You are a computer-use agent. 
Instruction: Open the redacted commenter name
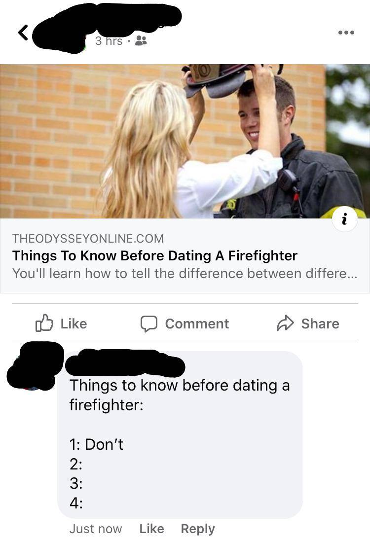(125, 362)
